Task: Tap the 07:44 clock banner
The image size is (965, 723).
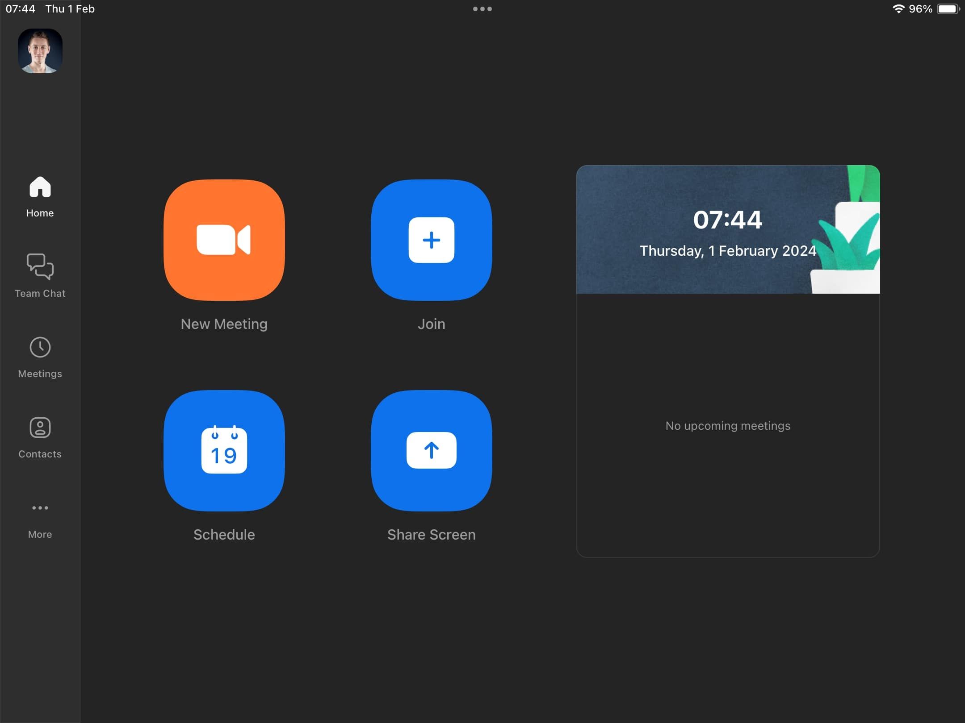Action: point(727,229)
